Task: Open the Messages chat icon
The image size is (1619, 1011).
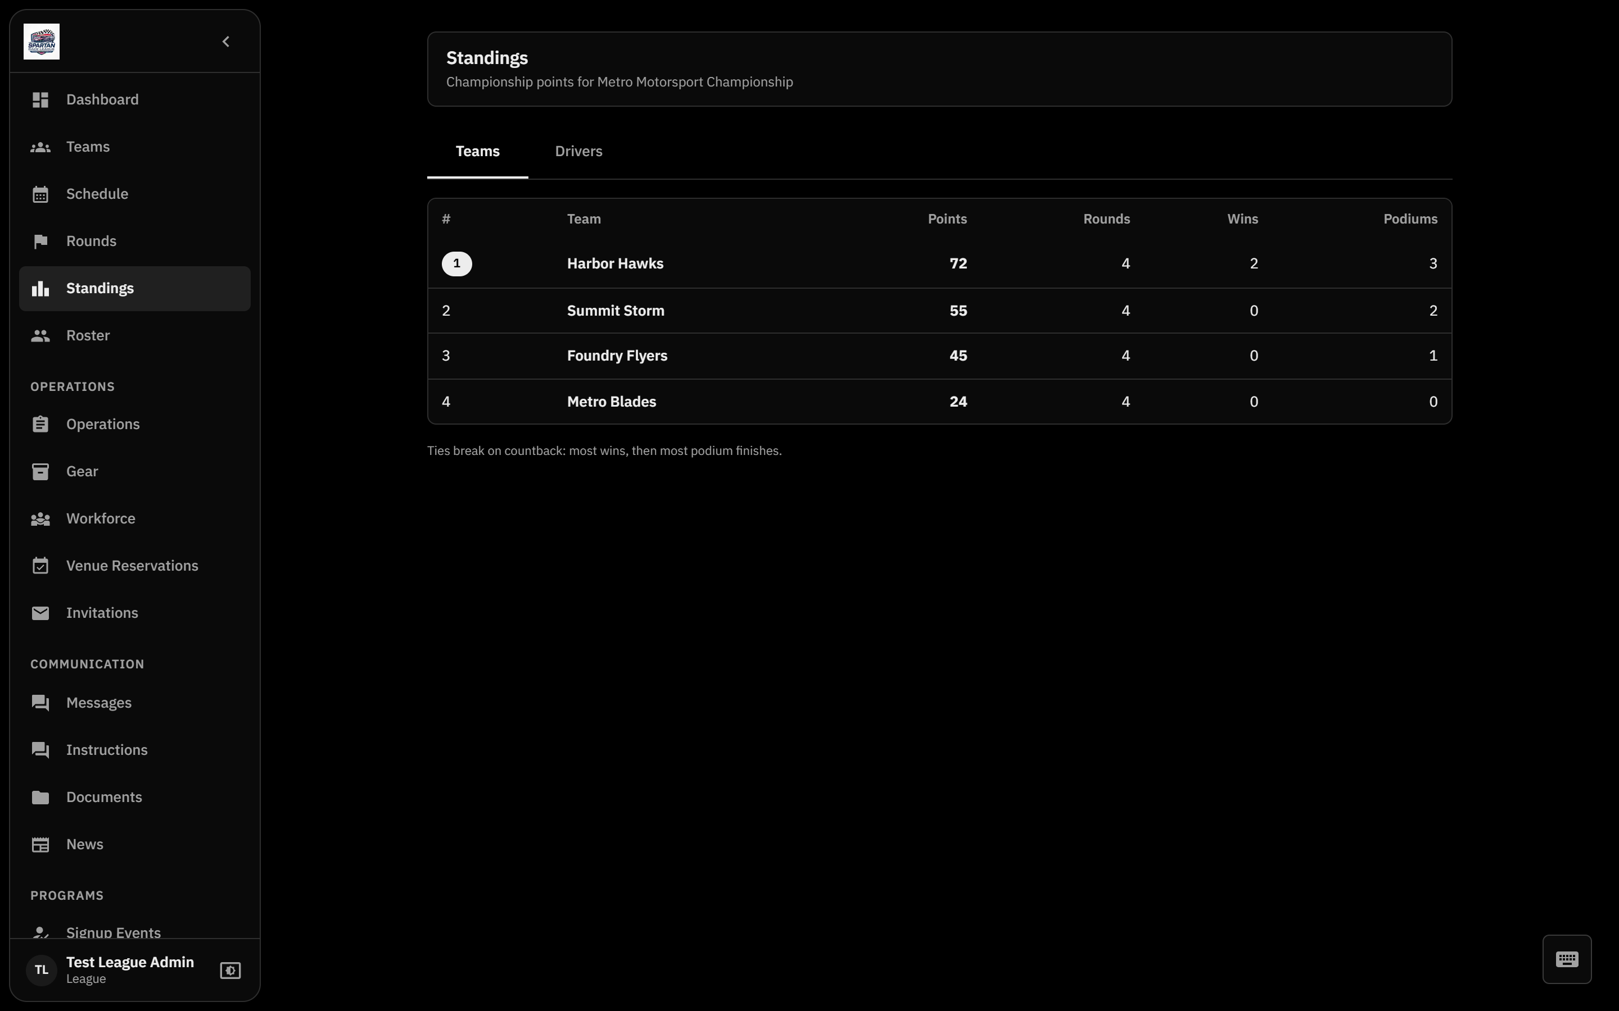Action: (40, 703)
